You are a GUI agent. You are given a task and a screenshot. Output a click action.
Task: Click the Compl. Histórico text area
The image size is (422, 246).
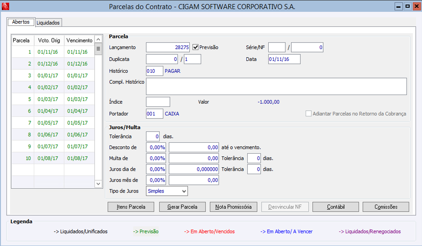276,86
